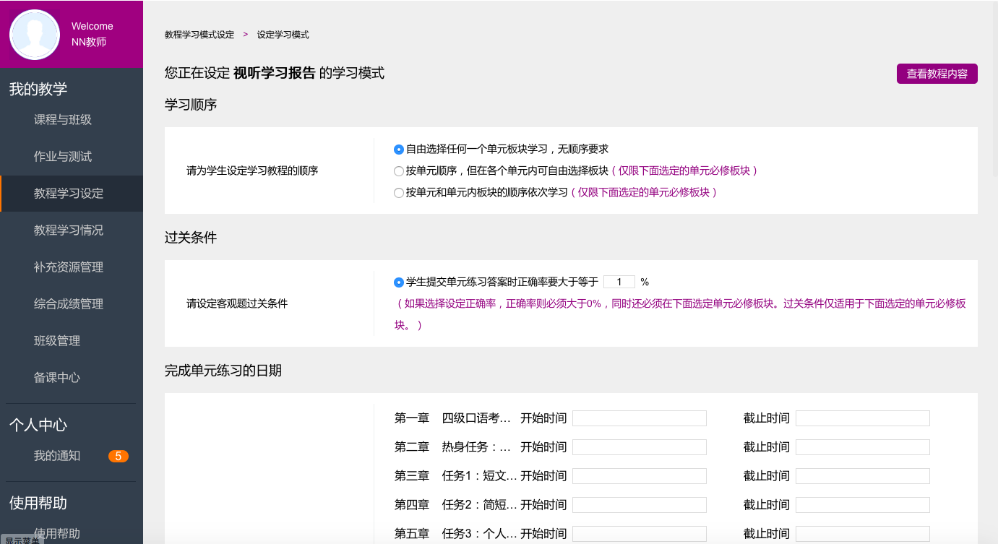Click the 查看教程内容 button
This screenshot has height=544, width=998.
[x=937, y=74]
